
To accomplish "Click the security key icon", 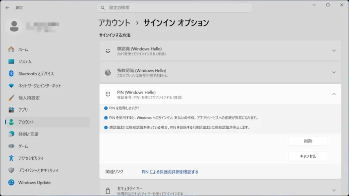I will click(x=108, y=191).
